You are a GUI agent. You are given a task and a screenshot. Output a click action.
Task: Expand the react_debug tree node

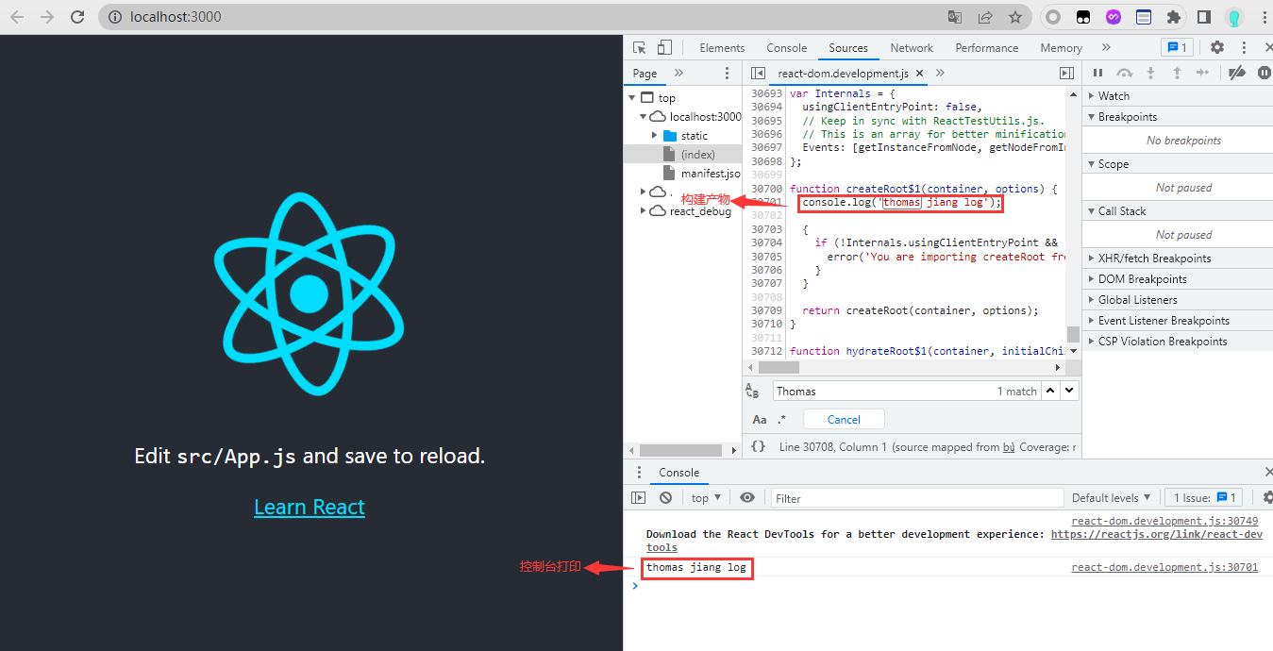[644, 211]
